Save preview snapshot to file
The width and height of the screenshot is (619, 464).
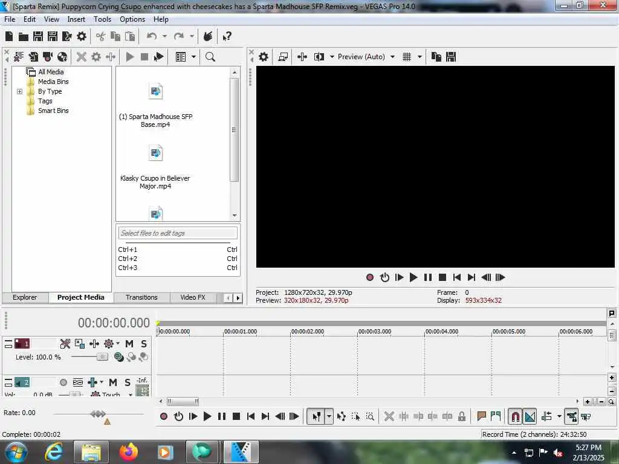point(451,57)
